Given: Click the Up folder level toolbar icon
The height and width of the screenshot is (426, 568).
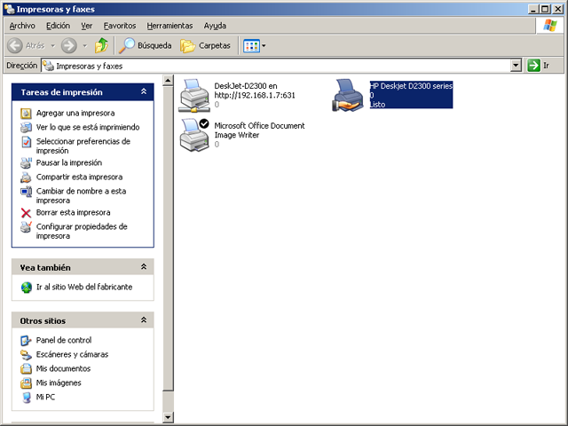Looking at the screenshot, I should click(102, 45).
